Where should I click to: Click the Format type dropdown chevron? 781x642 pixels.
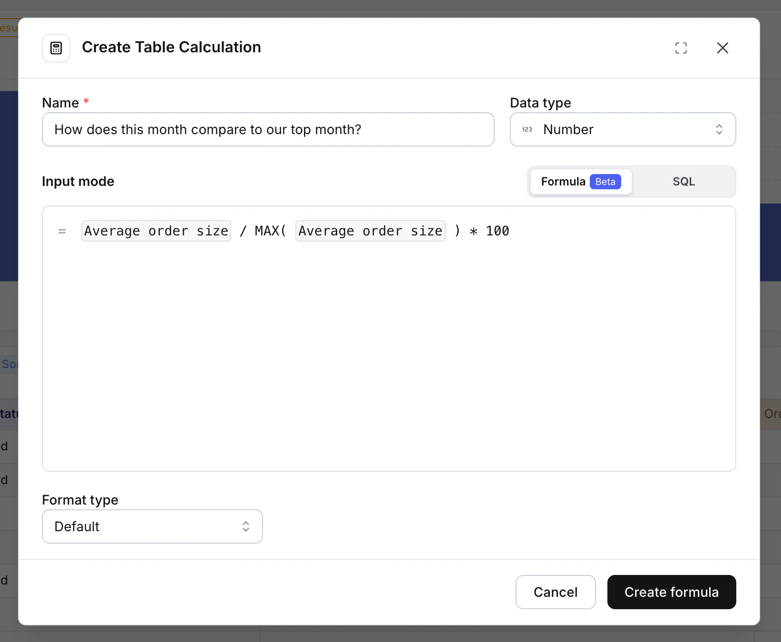pyautogui.click(x=246, y=526)
